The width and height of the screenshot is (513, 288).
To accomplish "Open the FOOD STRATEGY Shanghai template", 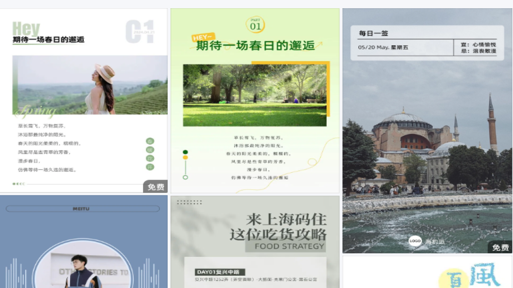I will click(255, 242).
